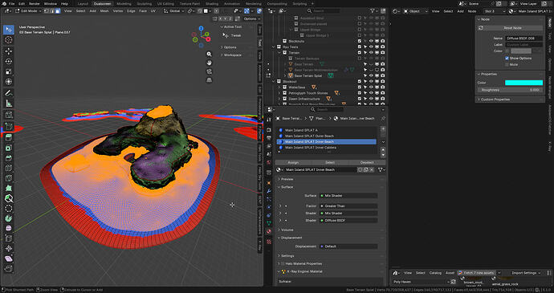This screenshot has height=293, width=554.
Task: Click Fetch 7 new assets button
Action: pos(476,273)
